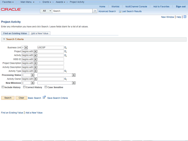
Task: Enable the Include History checkbox
Action: coord(3,87)
